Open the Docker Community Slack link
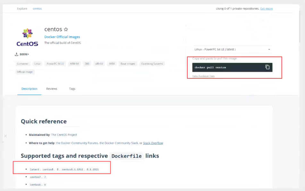 point(119,143)
